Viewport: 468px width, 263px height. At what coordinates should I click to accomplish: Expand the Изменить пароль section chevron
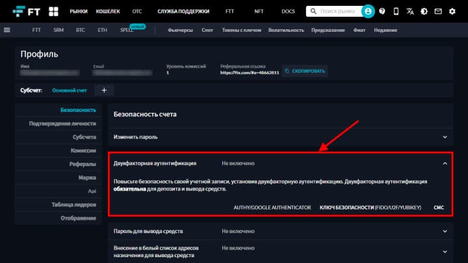tap(445, 137)
